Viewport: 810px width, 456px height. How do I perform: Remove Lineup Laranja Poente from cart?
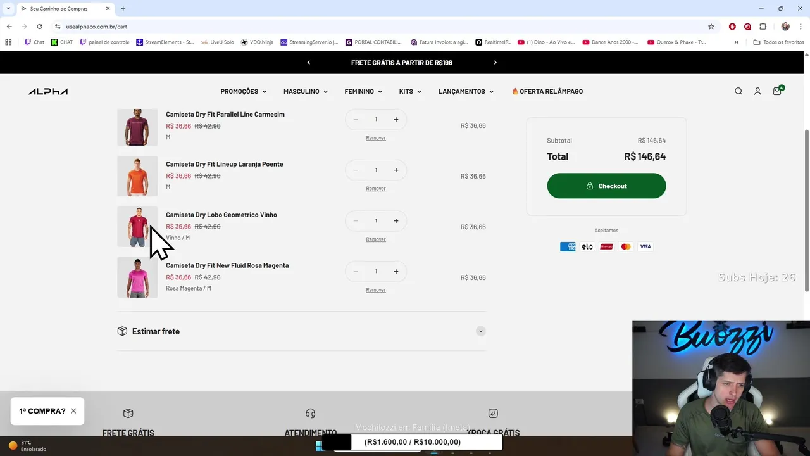pos(376,189)
